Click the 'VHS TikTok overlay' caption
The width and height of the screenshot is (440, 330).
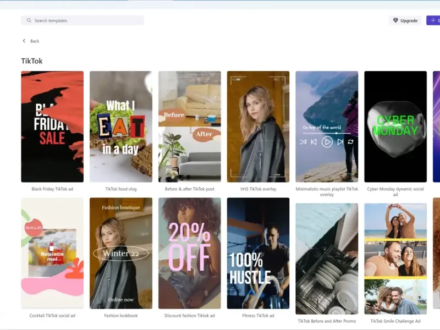pyautogui.click(x=258, y=189)
